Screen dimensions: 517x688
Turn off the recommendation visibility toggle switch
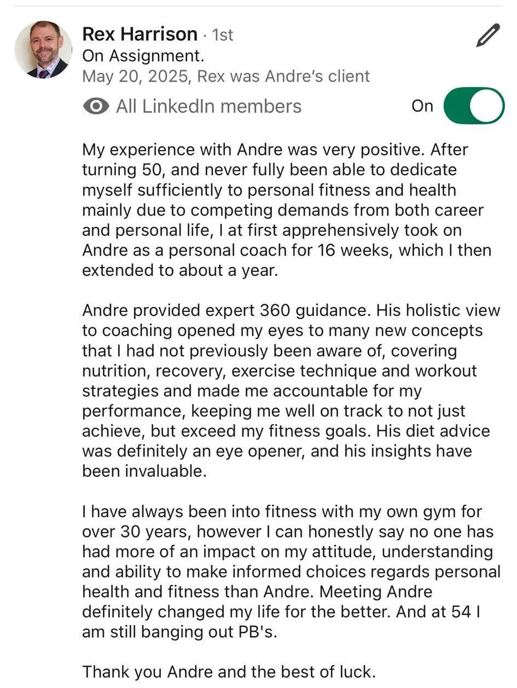[474, 106]
